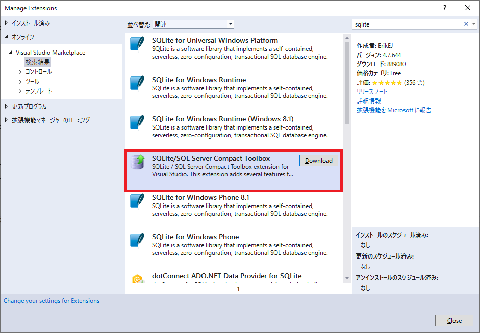
Task: Collapse the Visual Studio Marketplace node
Action: tap(10, 53)
